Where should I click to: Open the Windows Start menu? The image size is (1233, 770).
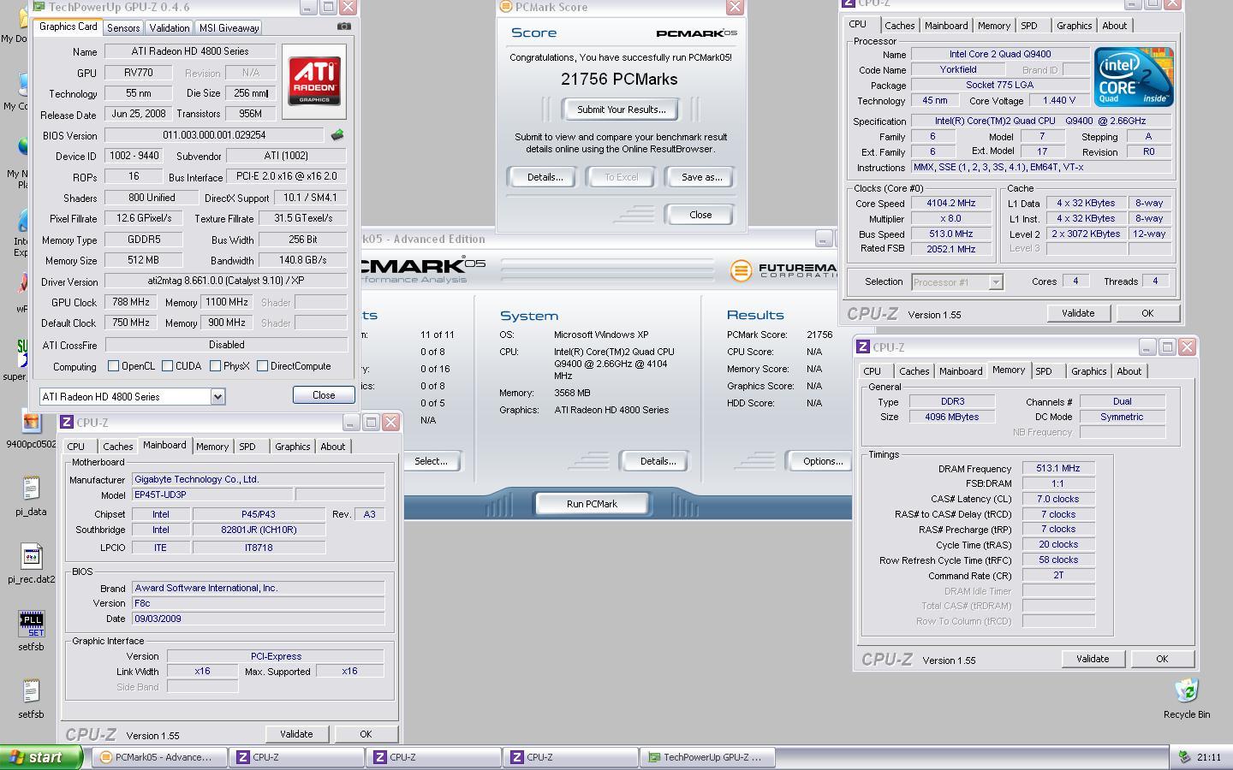[x=41, y=757]
